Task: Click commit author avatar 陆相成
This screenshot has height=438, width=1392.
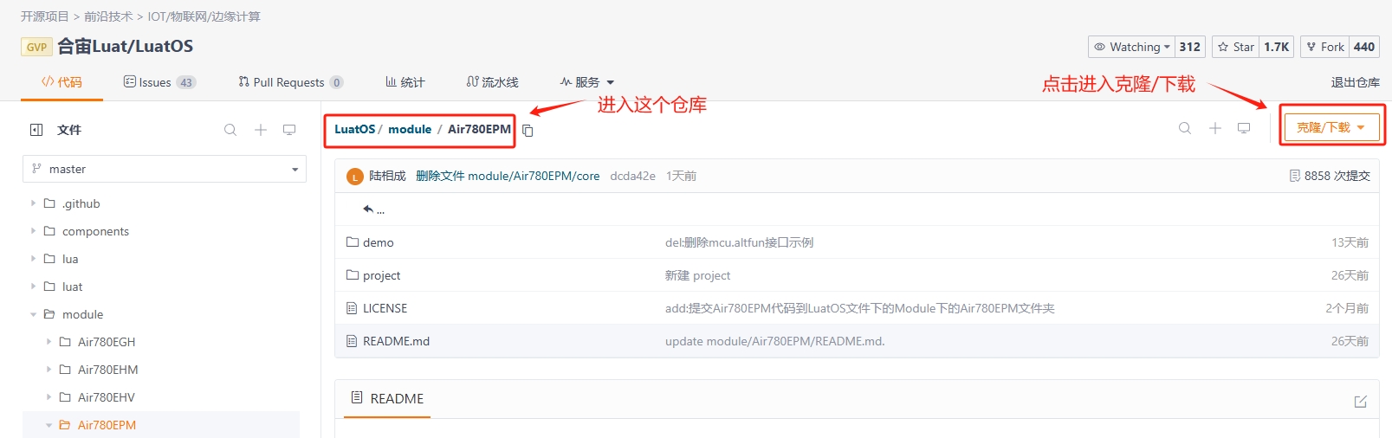Action: (354, 177)
